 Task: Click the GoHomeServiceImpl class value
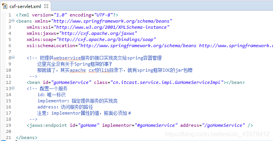click(x=167, y=82)
